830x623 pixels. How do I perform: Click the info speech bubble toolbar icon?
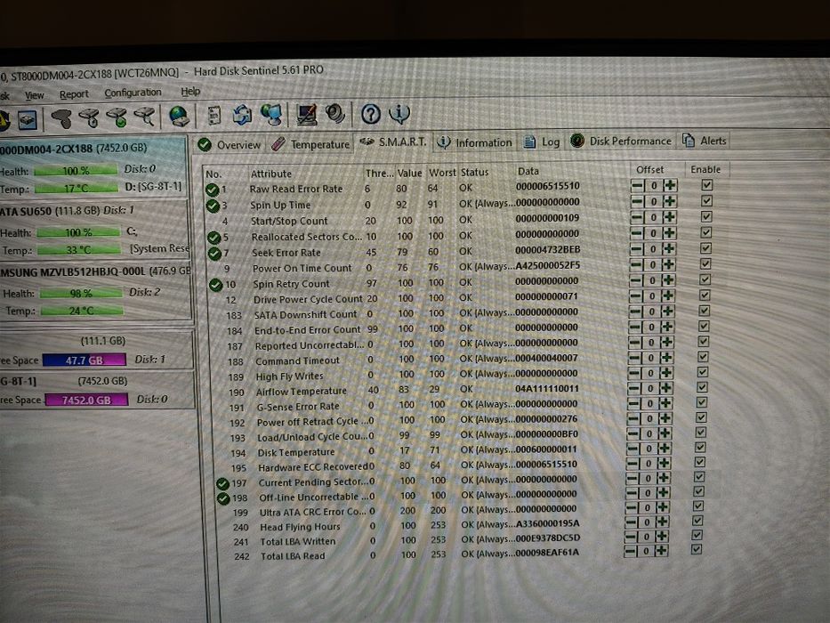point(399,113)
